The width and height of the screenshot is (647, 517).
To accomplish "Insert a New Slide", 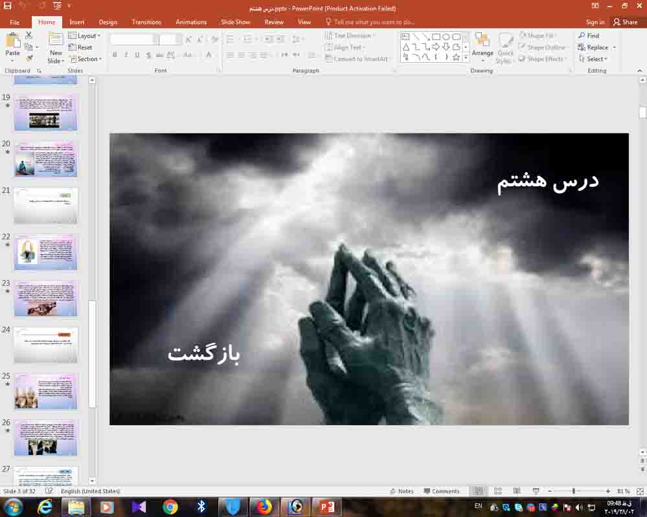I will pyautogui.click(x=55, y=49).
